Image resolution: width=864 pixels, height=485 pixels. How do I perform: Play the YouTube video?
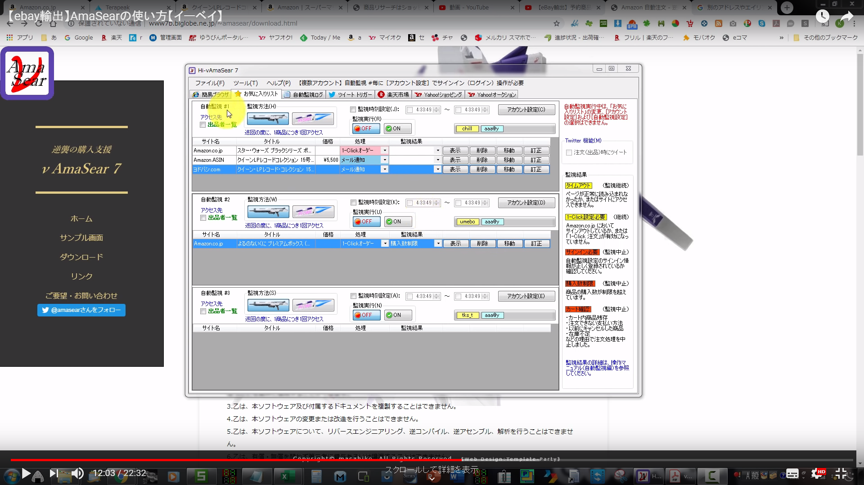click(26, 473)
